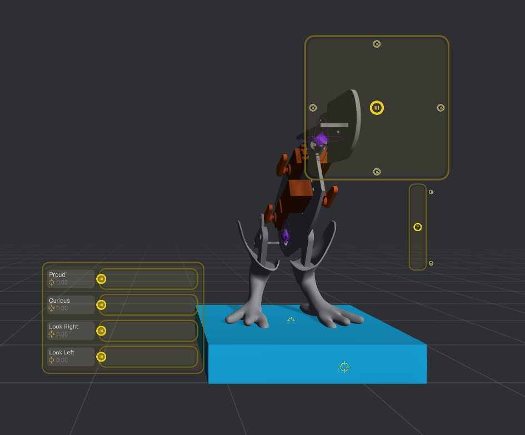Click the 0.00 value under Proud
This screenshot has width=525, height=435.
coord(62,282)
